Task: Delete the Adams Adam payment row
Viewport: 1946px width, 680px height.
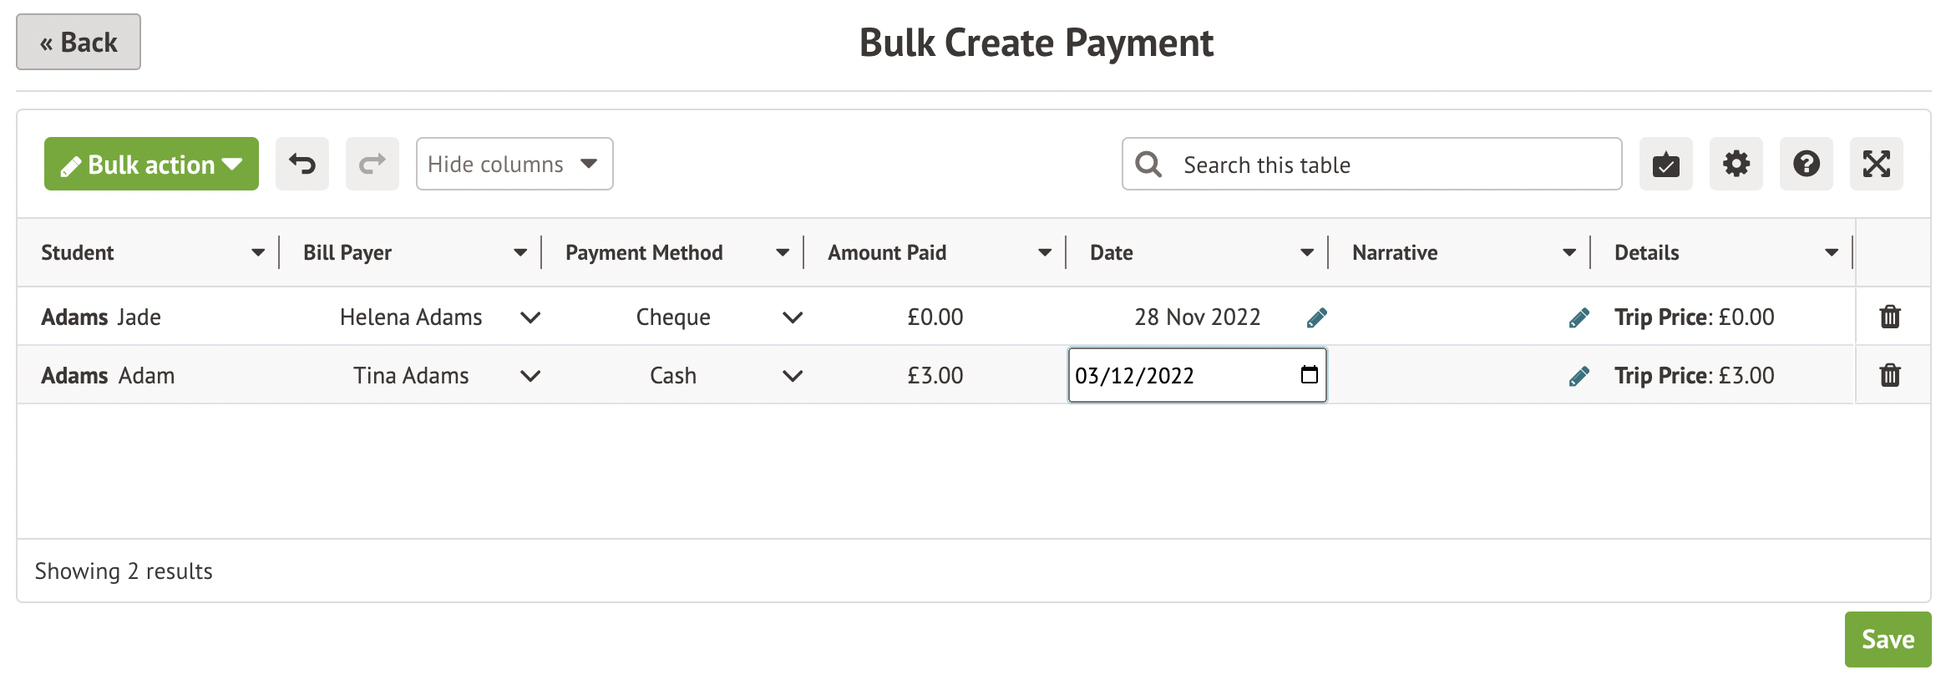Action: [x=1890, y=375]
